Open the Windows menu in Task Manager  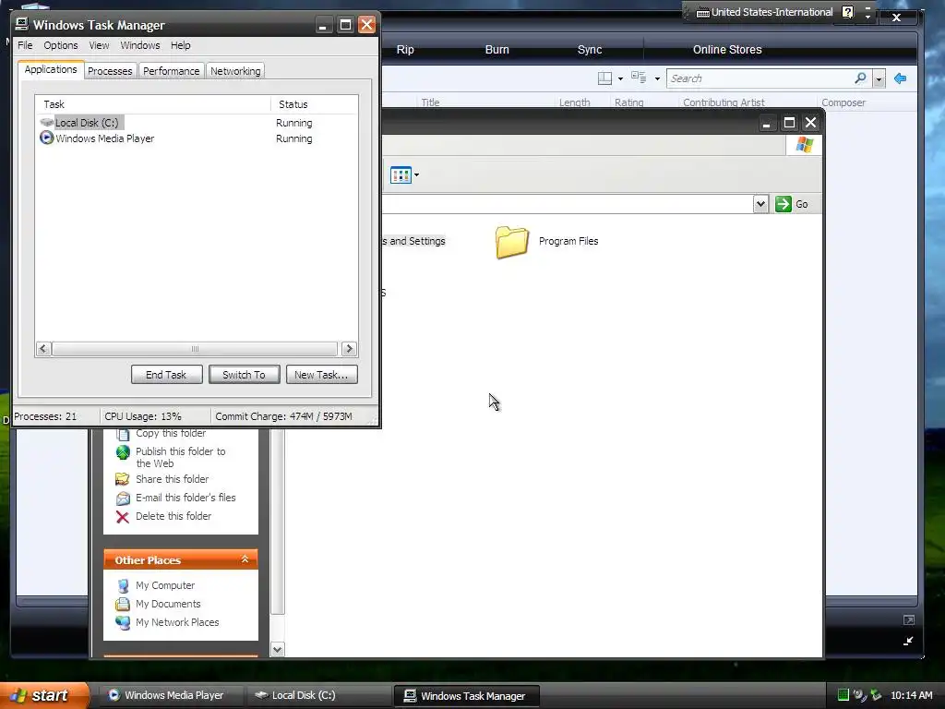140,45
